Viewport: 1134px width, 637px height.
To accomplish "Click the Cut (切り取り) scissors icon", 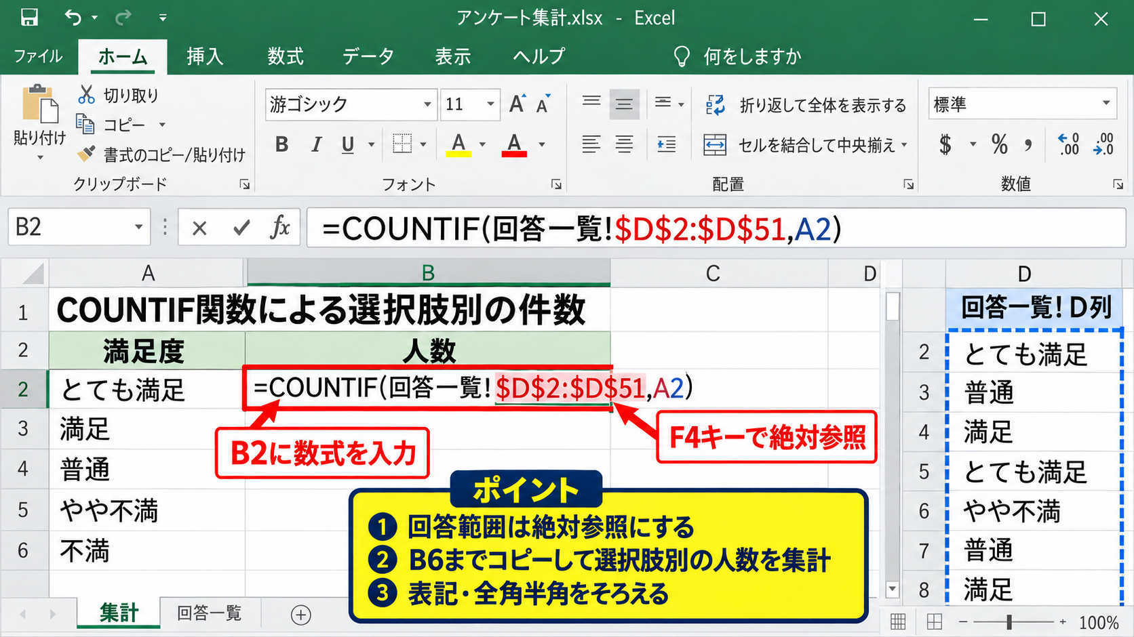I will pos(86,95).
